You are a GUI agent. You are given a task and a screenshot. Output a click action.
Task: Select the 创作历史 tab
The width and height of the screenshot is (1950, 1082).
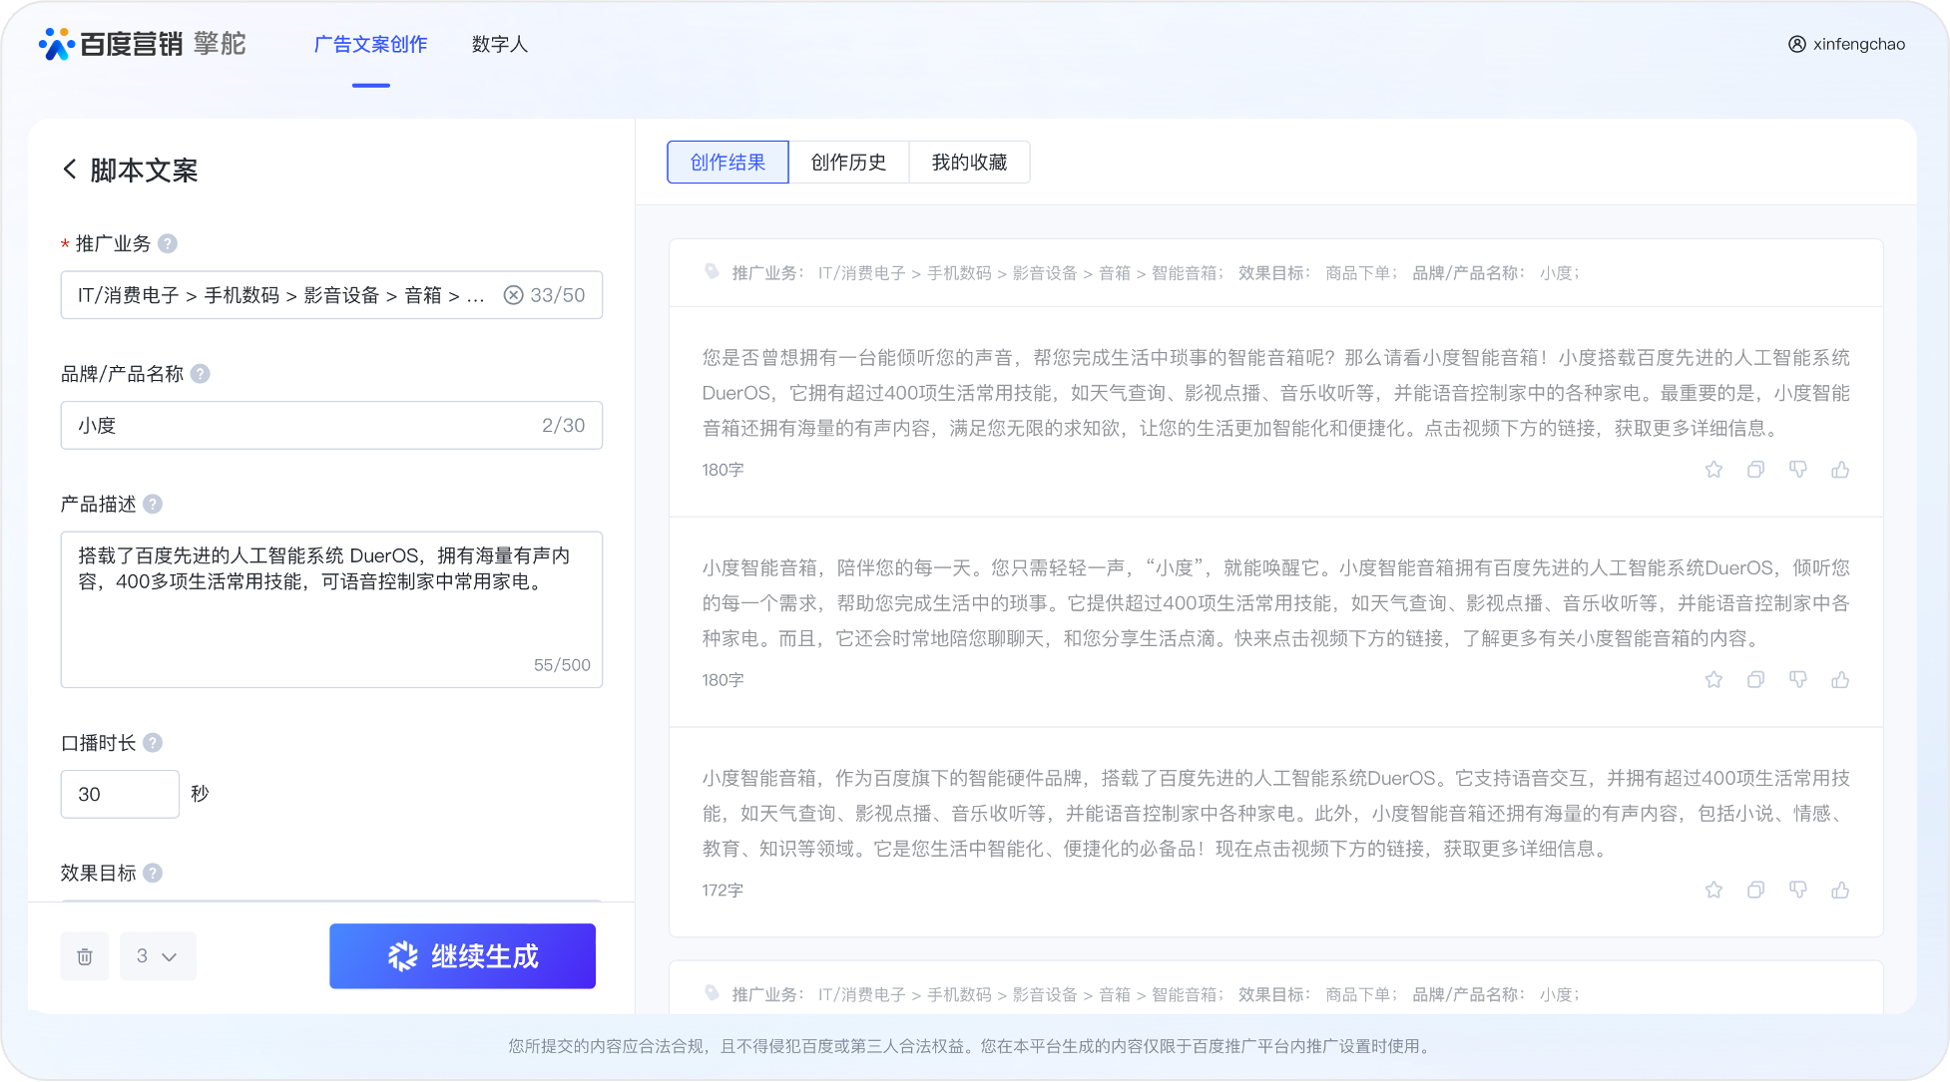848,163
